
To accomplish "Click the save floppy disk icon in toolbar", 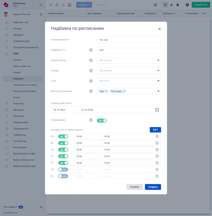I will pos(51,5).
